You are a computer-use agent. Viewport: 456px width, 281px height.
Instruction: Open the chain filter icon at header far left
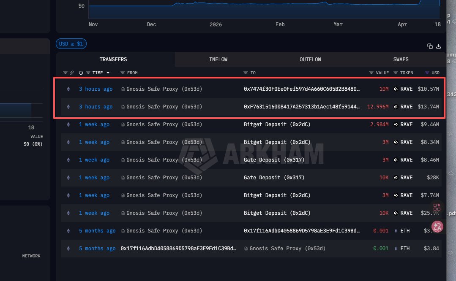click(x=65, y=73)
